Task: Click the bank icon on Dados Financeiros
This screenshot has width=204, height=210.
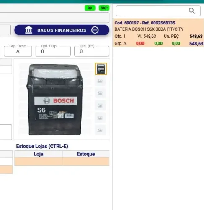Action: click(28, 30)
